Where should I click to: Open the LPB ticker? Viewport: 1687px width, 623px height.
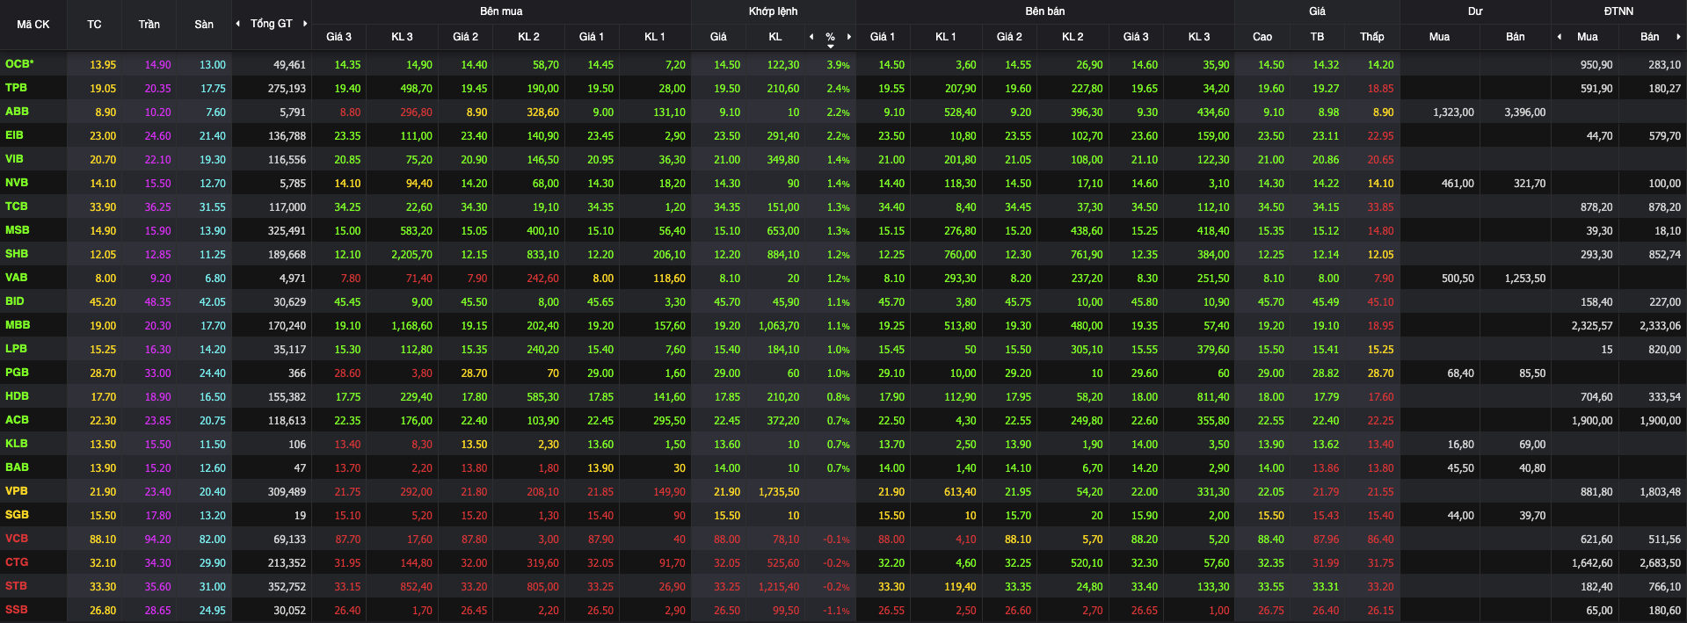(16, 349)
